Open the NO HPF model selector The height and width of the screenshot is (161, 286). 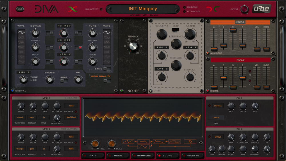pos(133,91)
